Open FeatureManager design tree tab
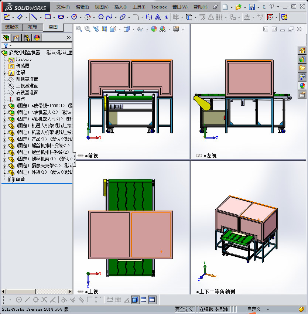The image size is (308, 314). click(x=6, y=37)
